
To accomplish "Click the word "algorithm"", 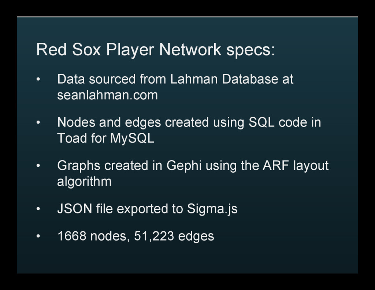I will [x=84, y=181].
